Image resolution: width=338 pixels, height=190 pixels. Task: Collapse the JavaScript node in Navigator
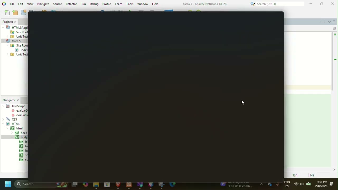[x=3, y=106]
